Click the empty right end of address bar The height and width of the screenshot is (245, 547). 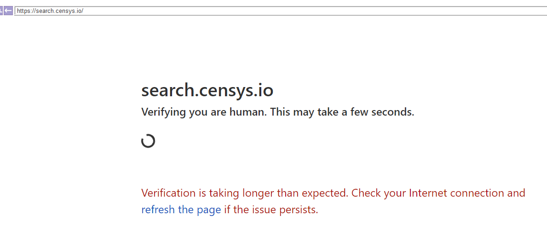[x=506, y=11]
